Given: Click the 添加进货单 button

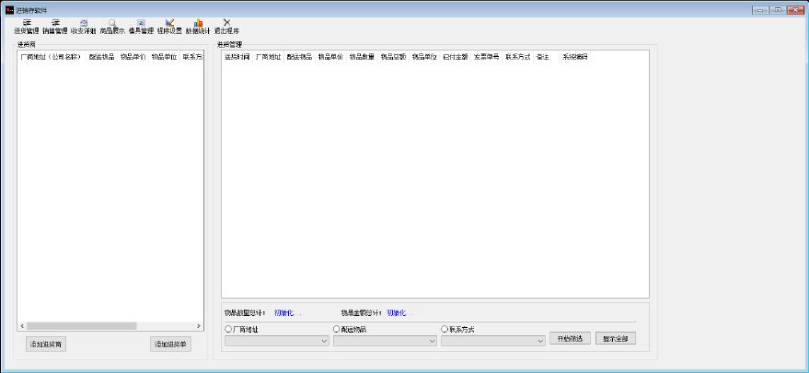Looking at the screenshot, I should click(x=171, y=345).
